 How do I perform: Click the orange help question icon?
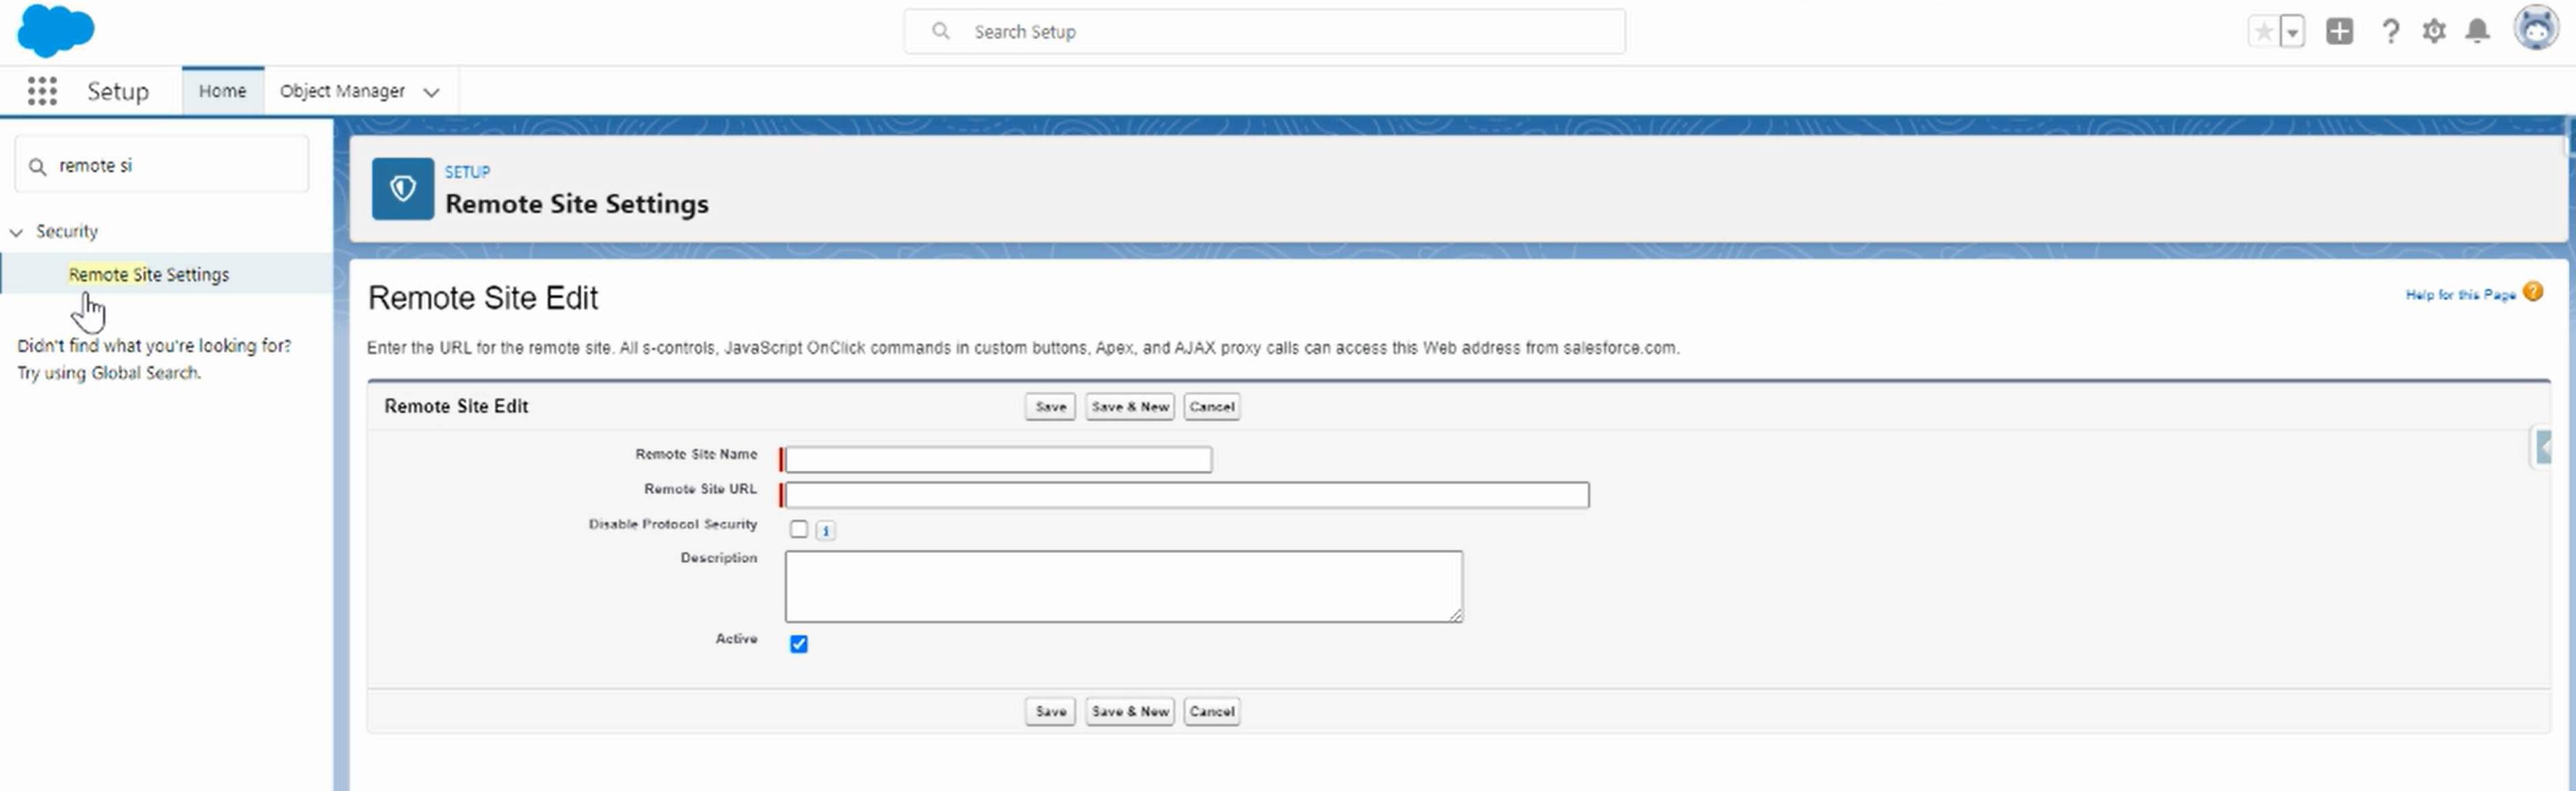point(2533,292)
